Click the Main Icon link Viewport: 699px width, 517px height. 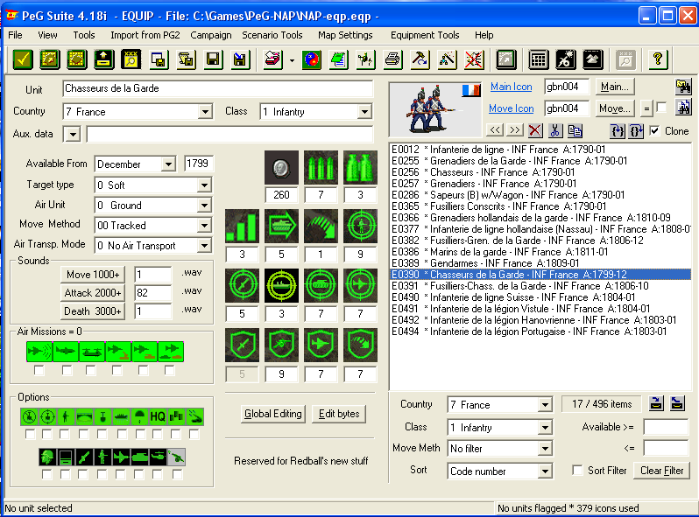511,87
